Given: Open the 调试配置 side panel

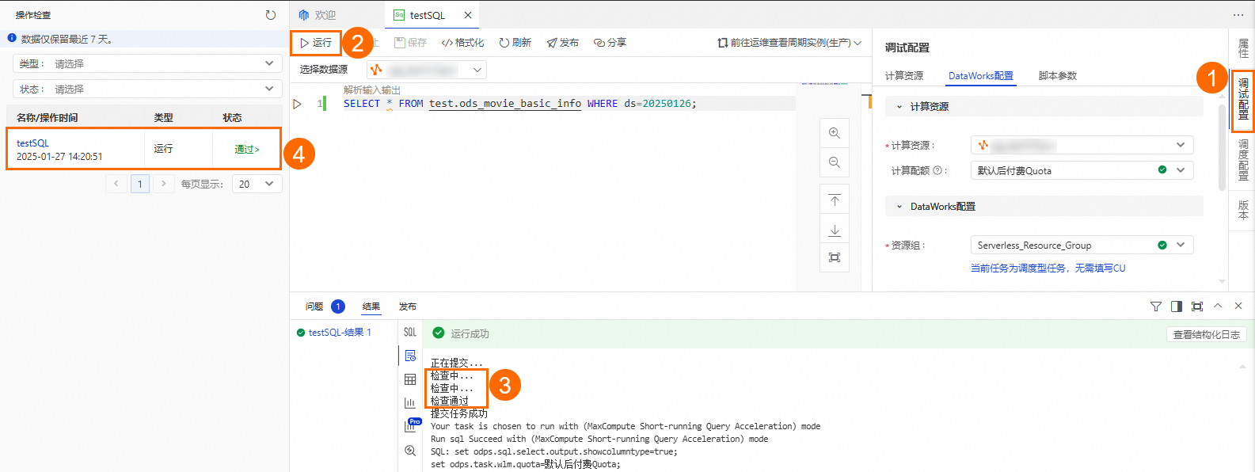Looking at the screenshot, I should pyautogui.click(x=1243, y=100).
